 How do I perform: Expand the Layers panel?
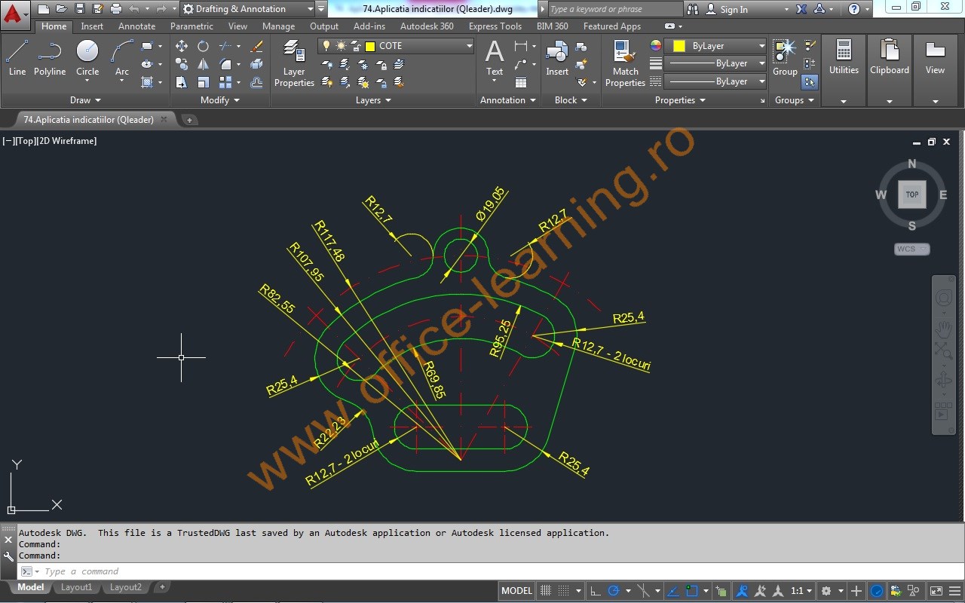pos(373,100)
